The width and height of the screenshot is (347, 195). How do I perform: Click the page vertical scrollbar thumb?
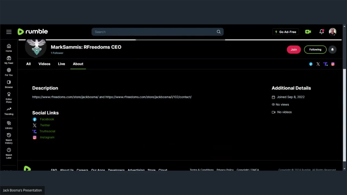coord(345,115)
